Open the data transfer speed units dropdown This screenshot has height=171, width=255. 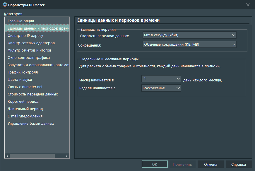(x=189, y=35)
